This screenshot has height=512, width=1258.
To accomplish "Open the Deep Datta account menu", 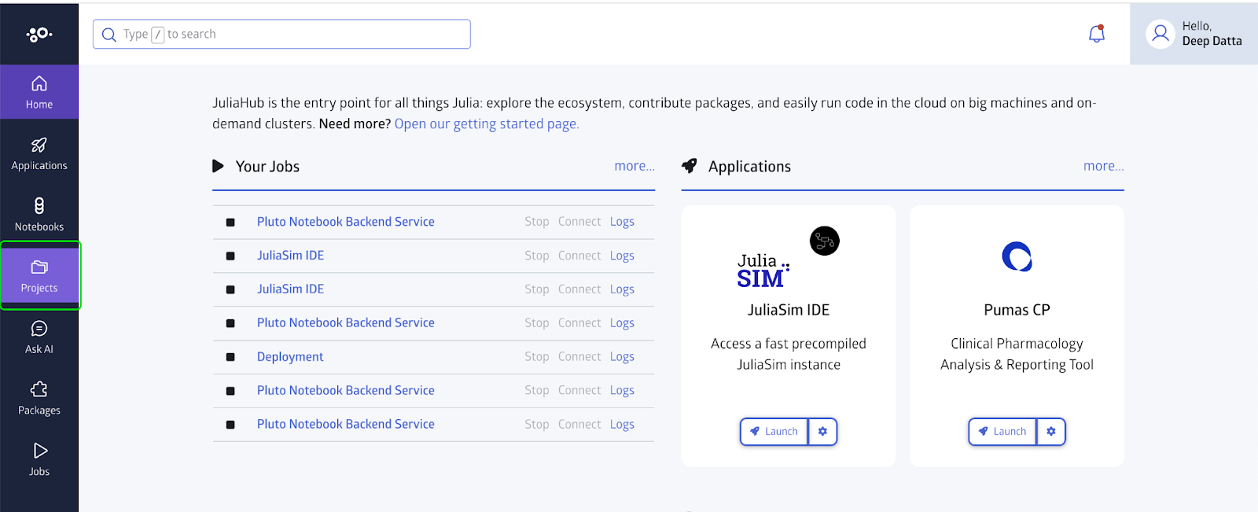I will (x=1194, y=34).
